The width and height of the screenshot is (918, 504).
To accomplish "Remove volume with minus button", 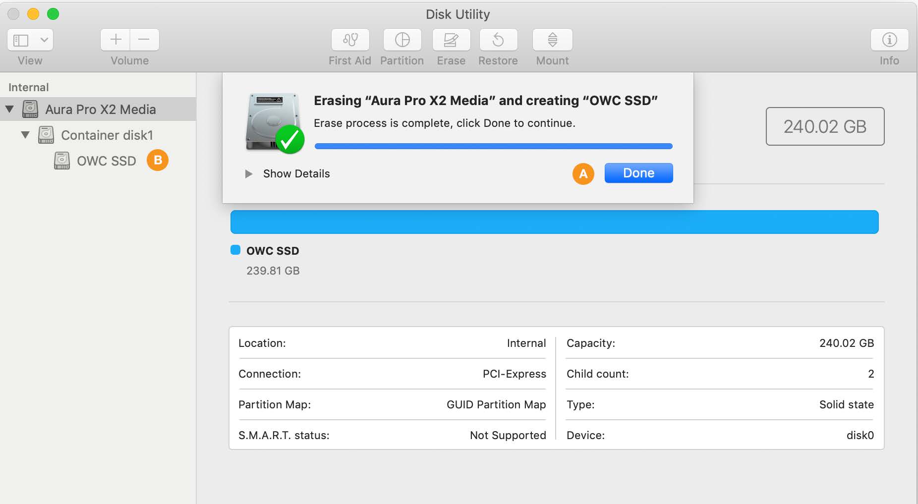I will [144, 40].
